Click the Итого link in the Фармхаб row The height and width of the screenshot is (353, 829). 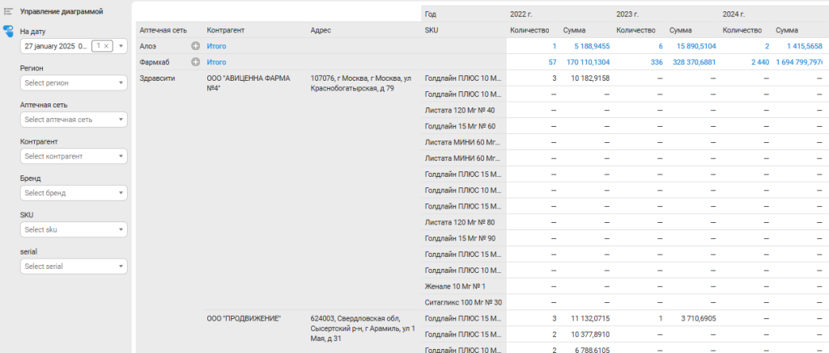coord(216,62)
